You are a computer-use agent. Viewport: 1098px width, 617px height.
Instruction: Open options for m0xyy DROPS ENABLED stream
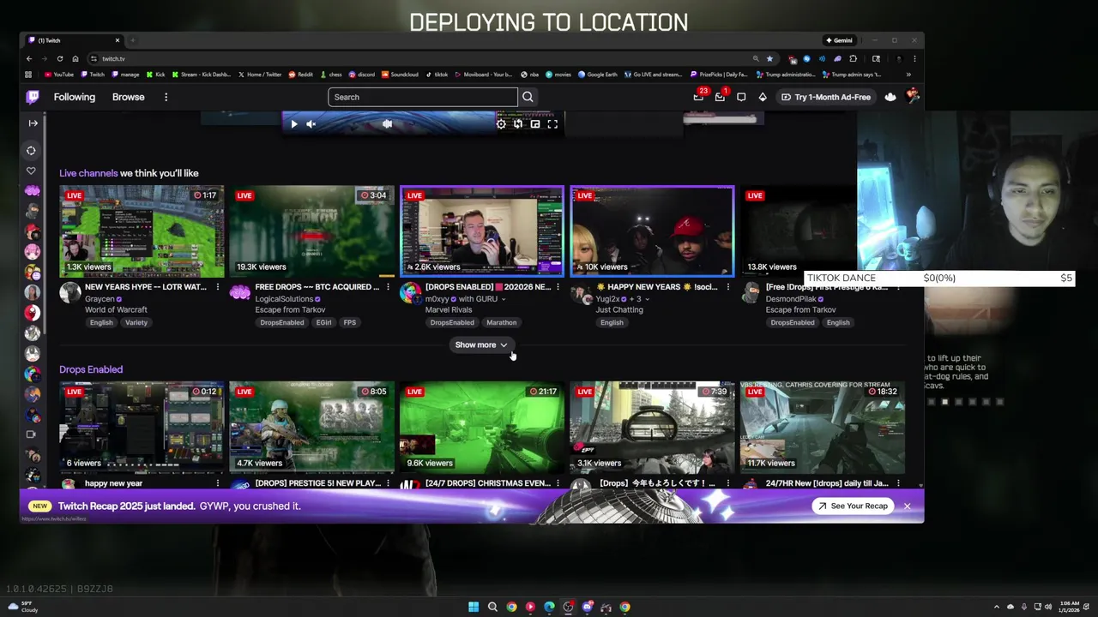click(x=558, y=287)
